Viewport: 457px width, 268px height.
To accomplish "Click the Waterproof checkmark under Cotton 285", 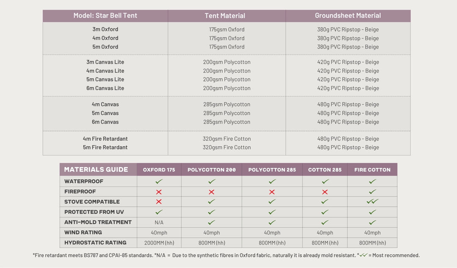I will 325,181.
